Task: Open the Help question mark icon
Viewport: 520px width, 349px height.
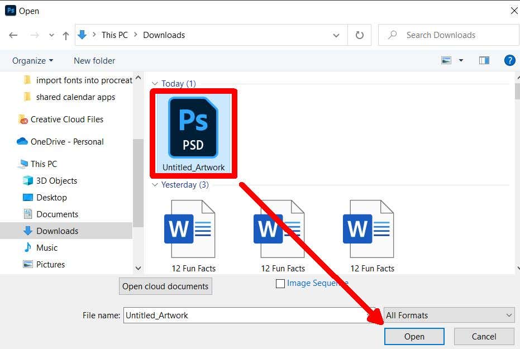Action: click(509, 60)
